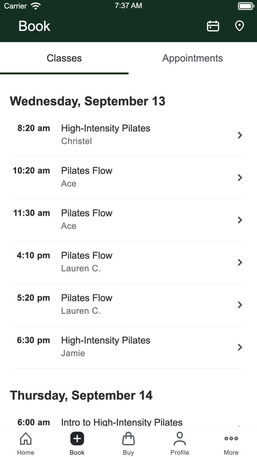Screen dimensions: 257x457
Task: Select the Classes tab
Action: pyautogui.click(x=64, y=58)
